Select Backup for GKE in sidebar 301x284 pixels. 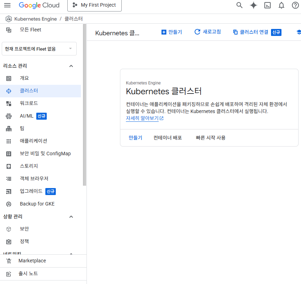[40, 204]
